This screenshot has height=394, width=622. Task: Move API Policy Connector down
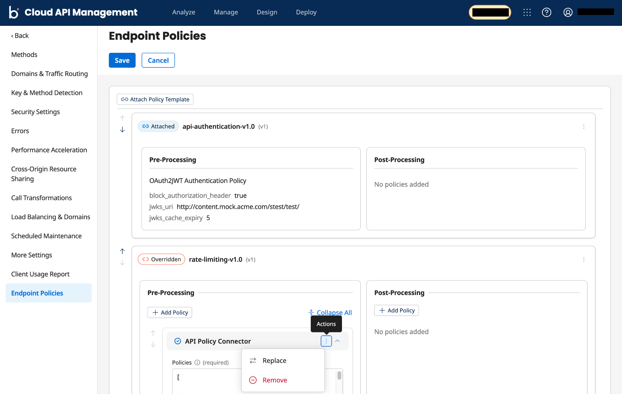click(x=153, y=345)
